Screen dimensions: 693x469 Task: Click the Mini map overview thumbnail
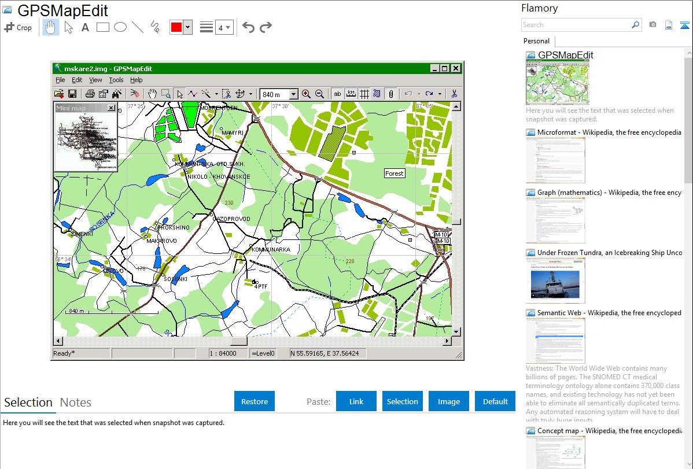[x=86, y=142]
